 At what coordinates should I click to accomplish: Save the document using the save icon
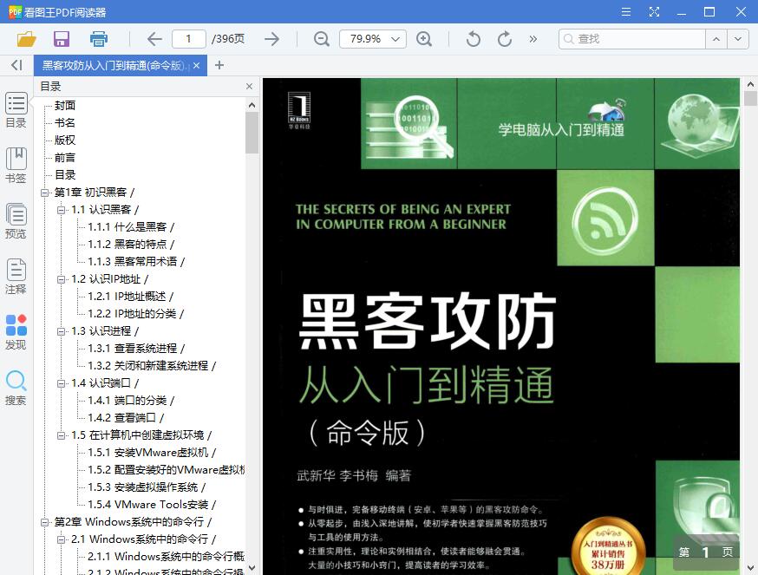pos(61,39)
